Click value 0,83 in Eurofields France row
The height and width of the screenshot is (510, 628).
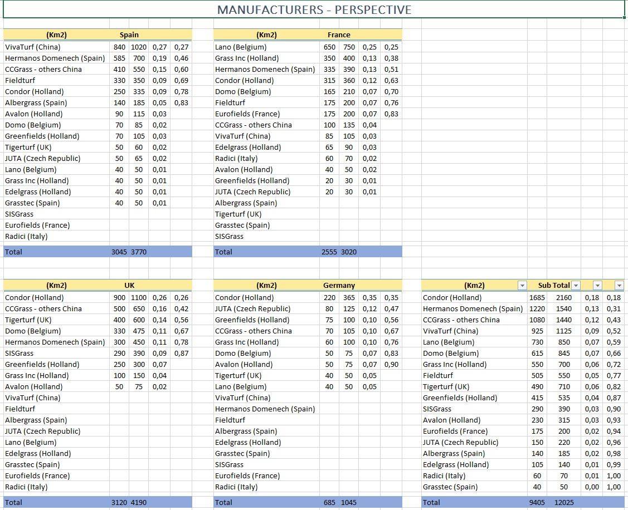click(x=391, y=114)
